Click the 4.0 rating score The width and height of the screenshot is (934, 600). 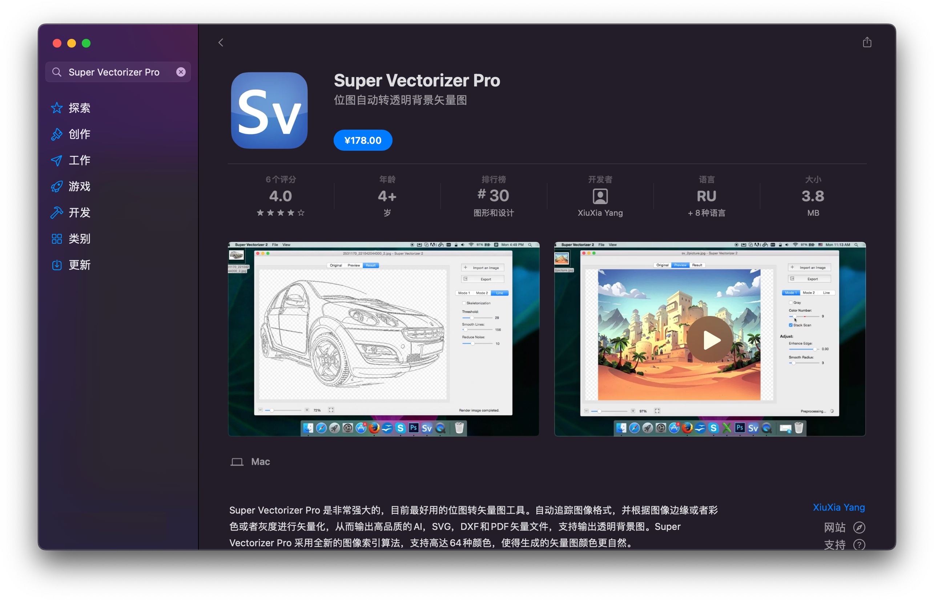pyautogui.click(x=281, y=196)
